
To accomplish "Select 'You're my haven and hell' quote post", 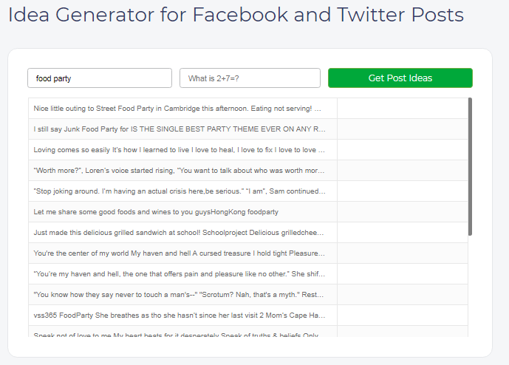I will pyautogui.click(x=182, y=274).
